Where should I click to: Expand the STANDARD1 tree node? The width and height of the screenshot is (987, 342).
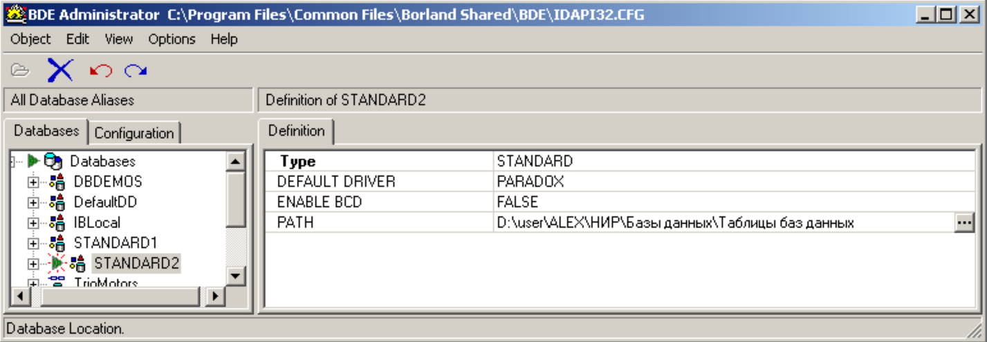point(33,243)
